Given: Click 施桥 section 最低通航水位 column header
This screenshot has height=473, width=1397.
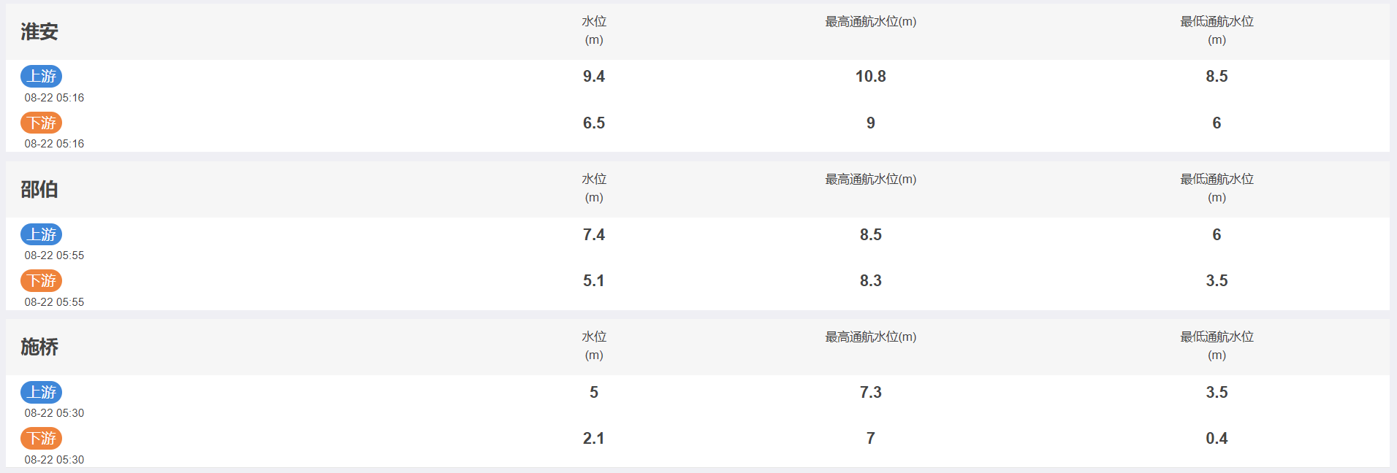Looking at the screenshot, I should pos(1217,346).
